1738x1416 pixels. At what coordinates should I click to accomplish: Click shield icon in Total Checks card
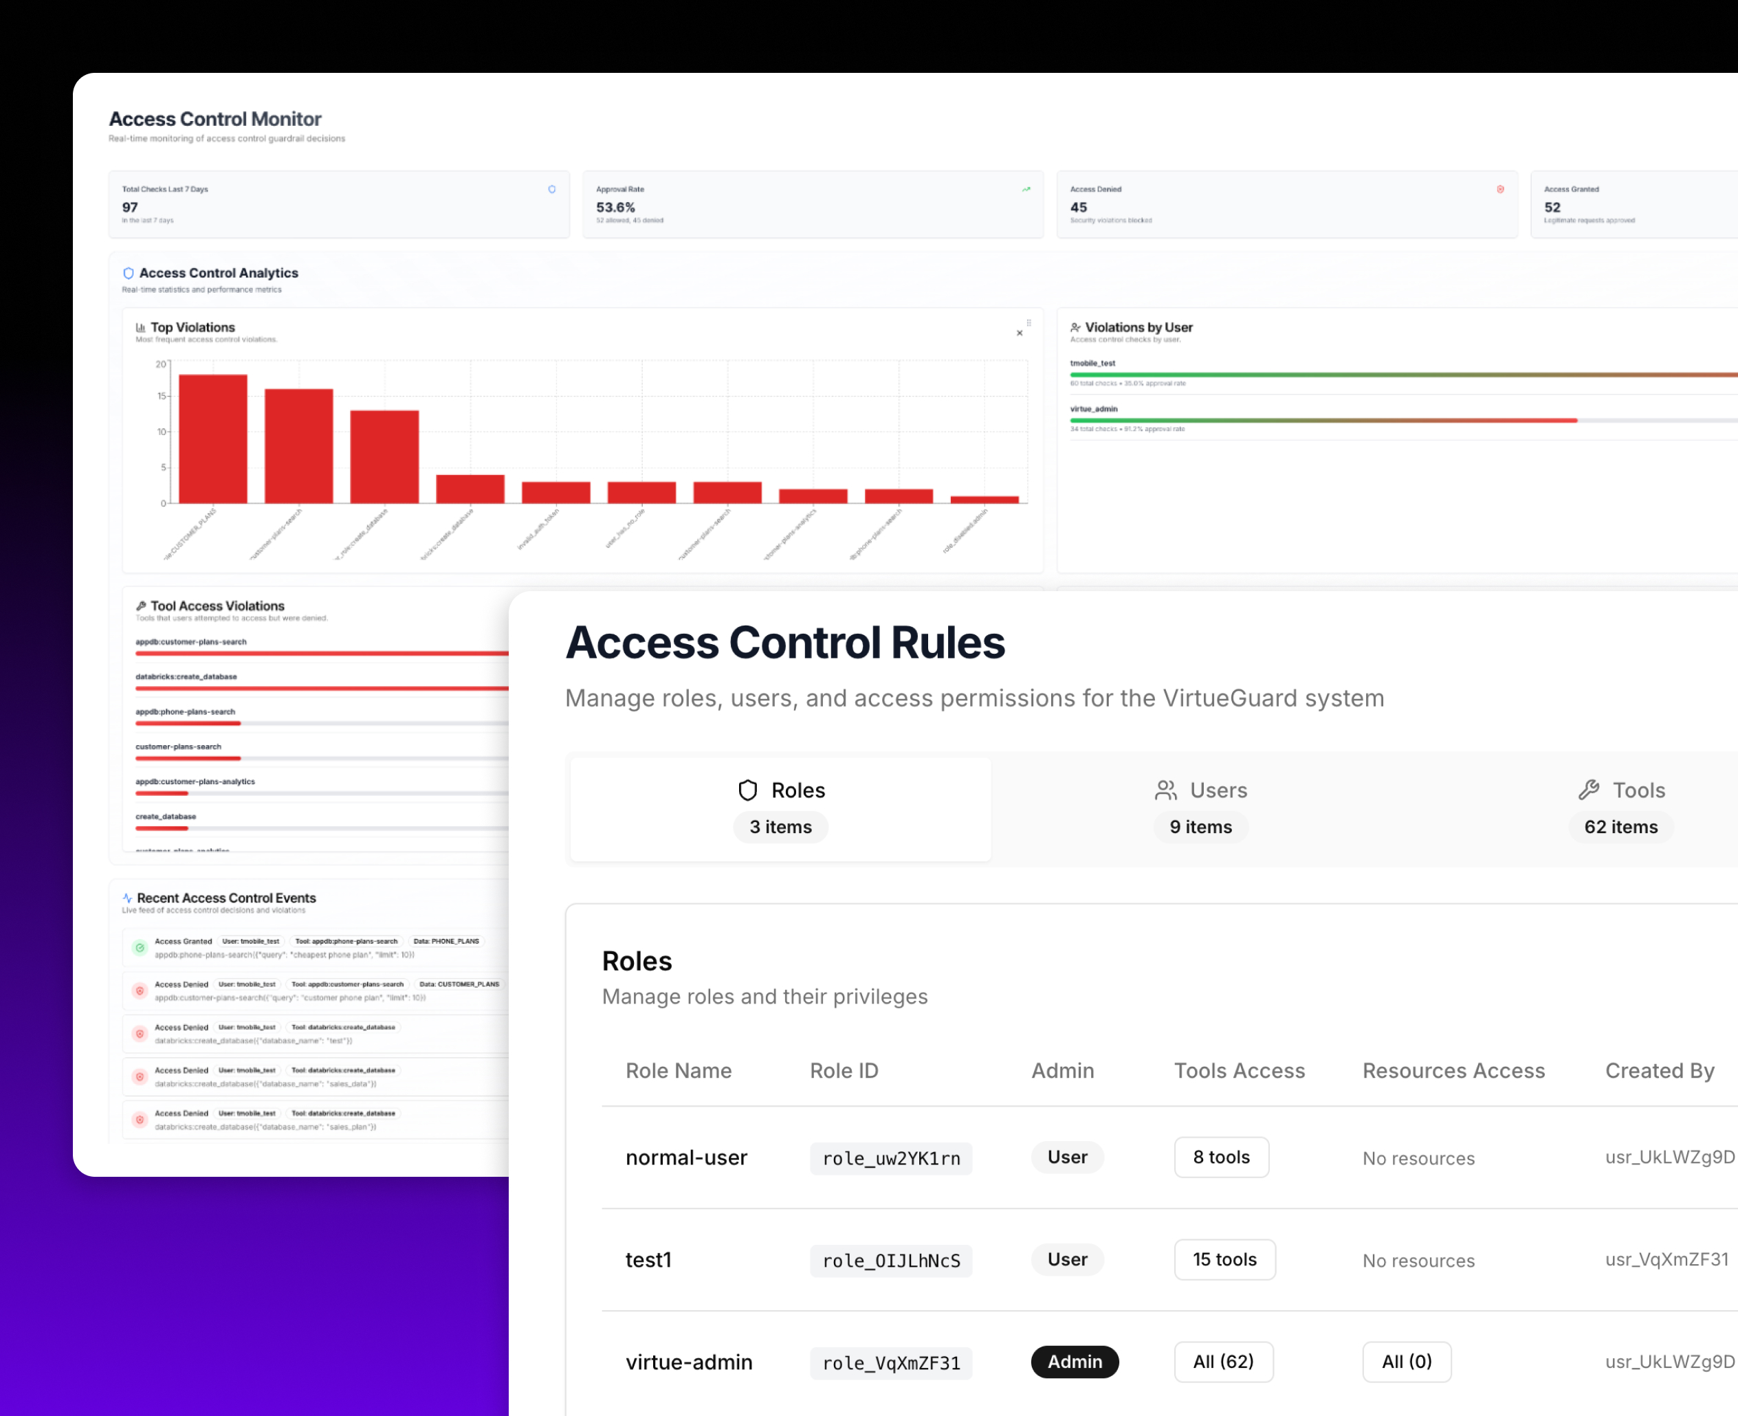click(552, 189)
